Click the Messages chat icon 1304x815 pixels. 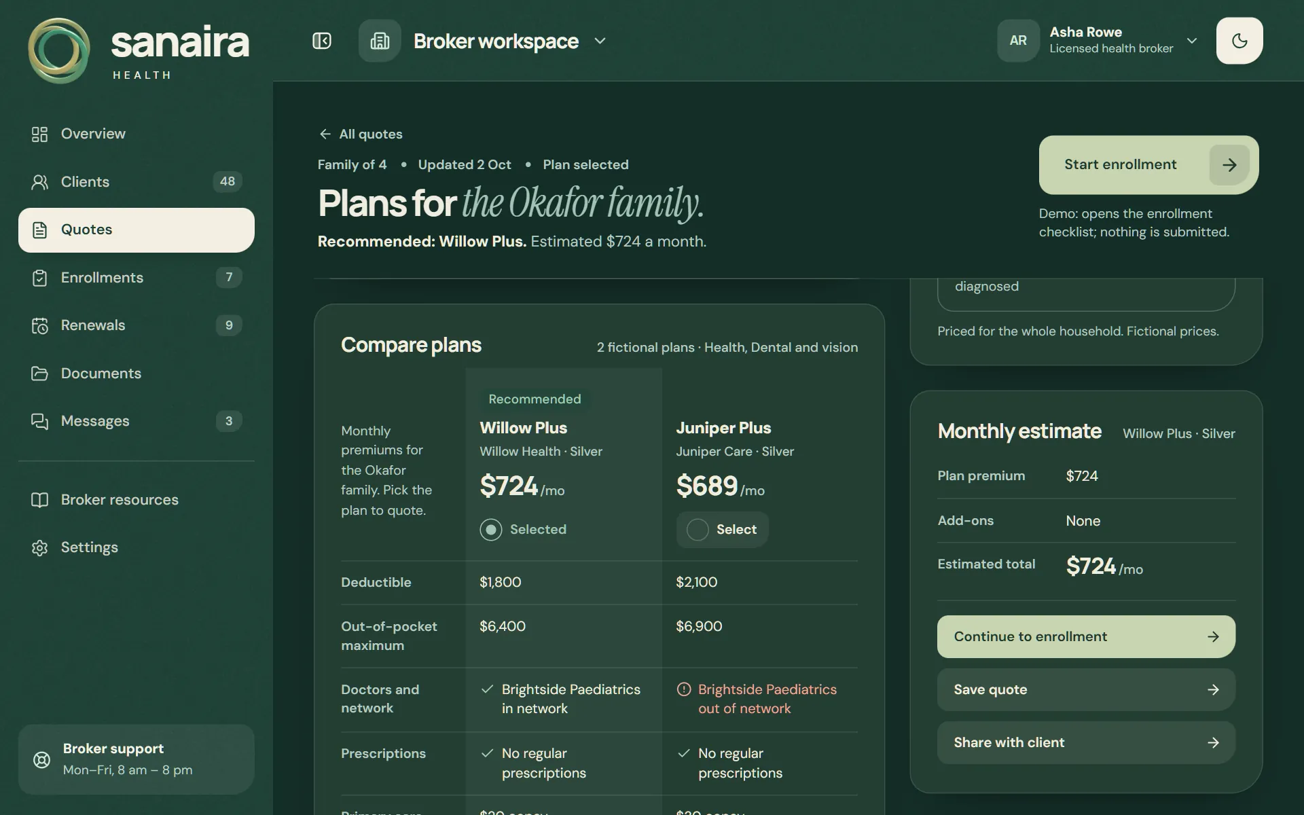[x=40, y=421]
